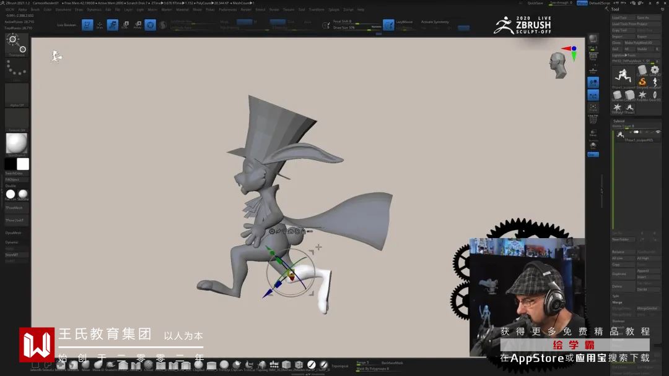Open the Alpha menu

click(x=23, y=9)
